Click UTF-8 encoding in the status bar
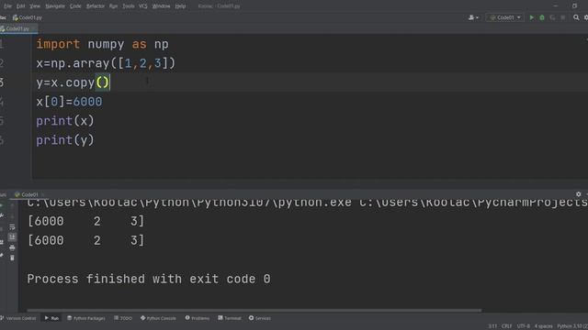This screenshot has height=330, width=588. pos(524,326)
